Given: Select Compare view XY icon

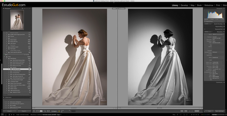Looking at the screenshot, I should pyautogui.click(x=41, y=111).
